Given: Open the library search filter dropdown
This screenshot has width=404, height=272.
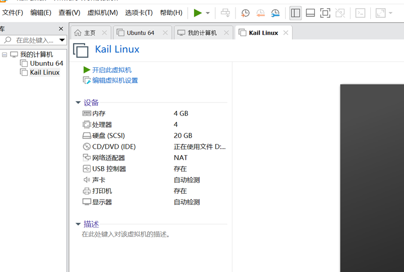Looking at the screenshot, I should [62, 40].
